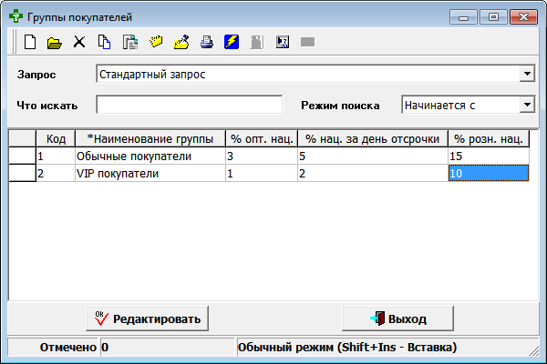This screenshot has height=364, width=547.
Task: Click the yellow tag toolbar icon
Action: [156, 42]
